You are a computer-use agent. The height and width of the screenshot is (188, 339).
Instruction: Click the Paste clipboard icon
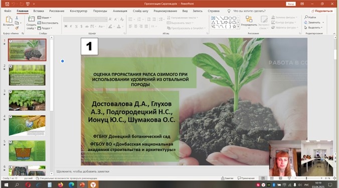tap(9, 20)
